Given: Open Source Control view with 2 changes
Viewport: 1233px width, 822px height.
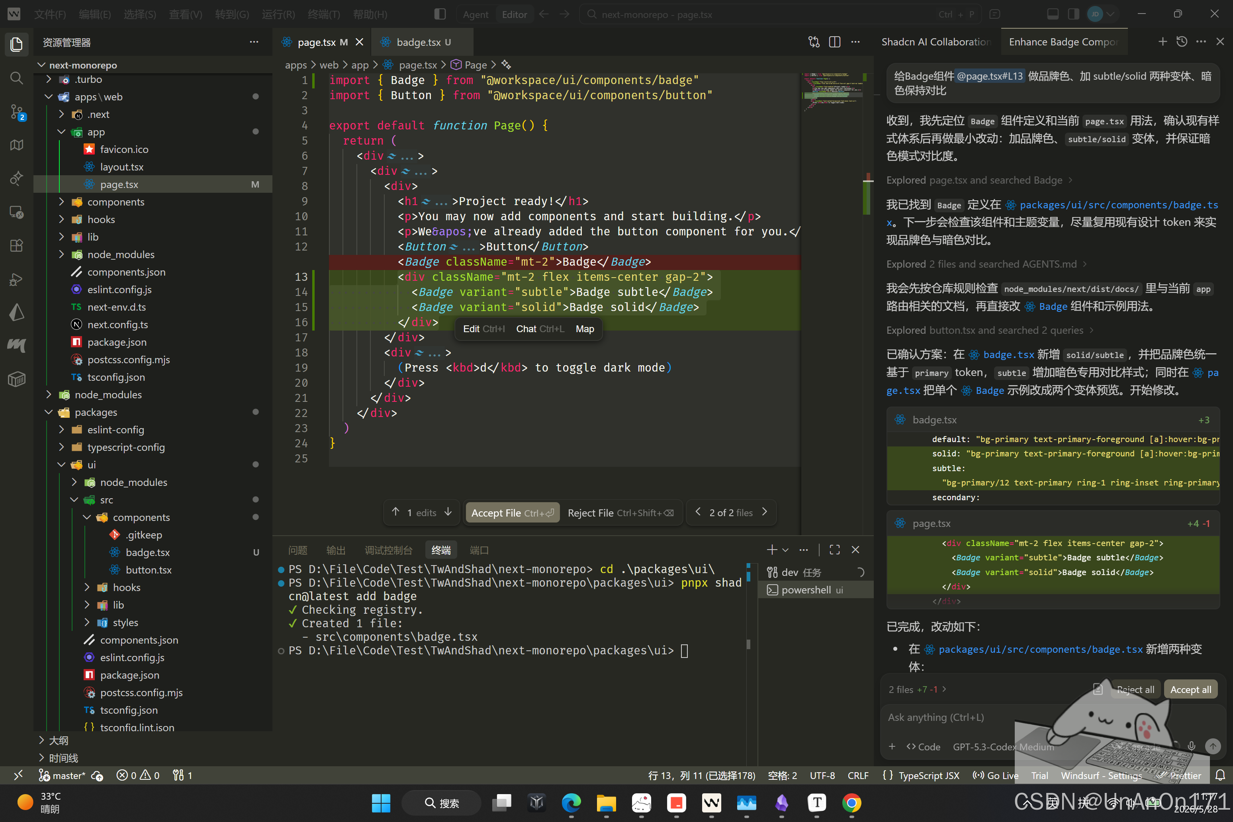Looking at the screenshot, I should click(x=17, y=112).
